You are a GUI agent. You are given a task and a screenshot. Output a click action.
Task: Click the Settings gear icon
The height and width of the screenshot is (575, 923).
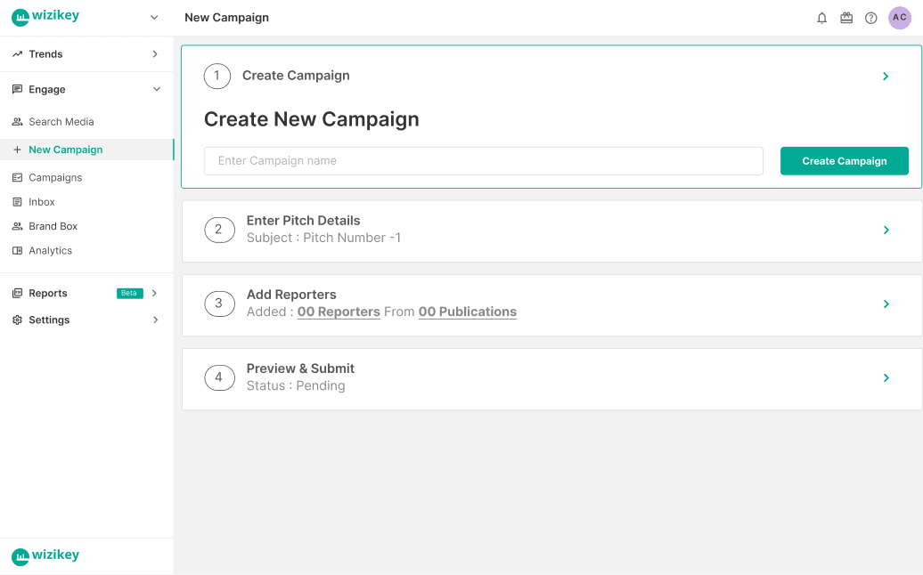tap(17, 320)
